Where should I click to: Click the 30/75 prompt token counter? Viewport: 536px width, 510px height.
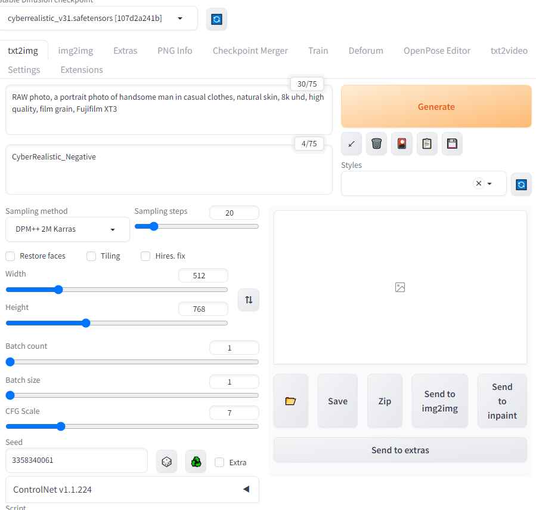tap(307, 84)
